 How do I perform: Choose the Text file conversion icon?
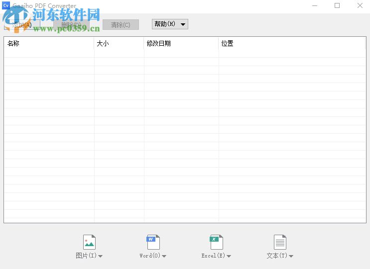coord(280,242)
